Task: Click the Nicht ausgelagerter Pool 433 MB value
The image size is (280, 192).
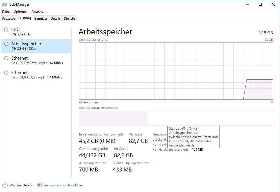Action: pyautogui.click(x=122, y=170)
